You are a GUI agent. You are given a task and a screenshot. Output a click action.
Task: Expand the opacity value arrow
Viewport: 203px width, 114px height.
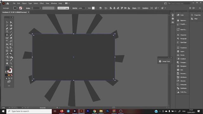[86, 8]
